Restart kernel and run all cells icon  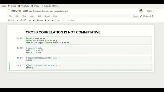pos(53,20)
